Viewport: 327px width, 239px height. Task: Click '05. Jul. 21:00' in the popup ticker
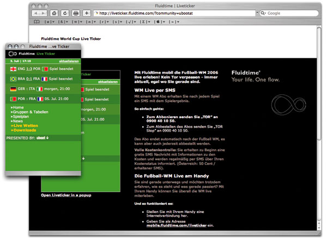tap(57, 99)
